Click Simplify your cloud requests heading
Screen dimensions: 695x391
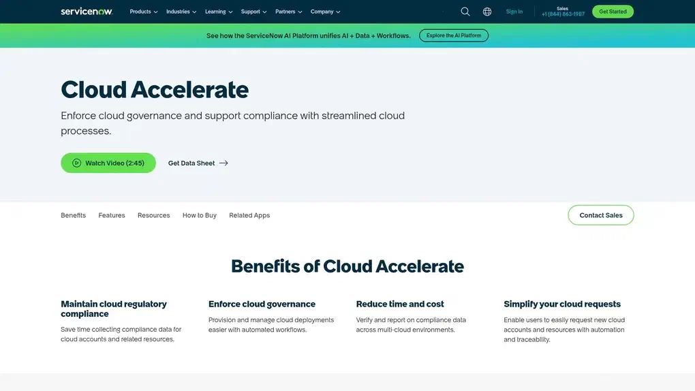tap(562, 304)
